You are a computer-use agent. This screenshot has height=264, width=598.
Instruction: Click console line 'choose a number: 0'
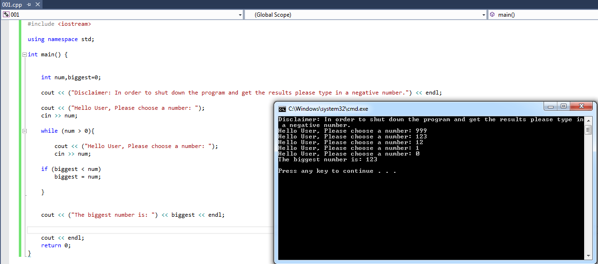[x=349, y=154]
